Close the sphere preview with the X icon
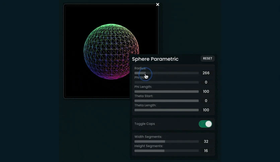This screenshot has width=280, height=162. tap(157, 4)
